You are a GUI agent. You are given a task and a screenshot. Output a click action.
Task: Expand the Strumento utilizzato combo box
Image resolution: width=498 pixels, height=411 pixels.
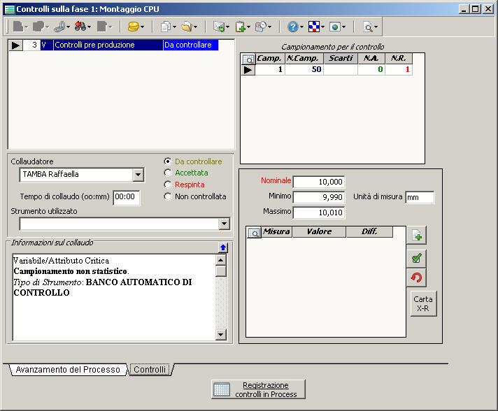coord(224,224)
